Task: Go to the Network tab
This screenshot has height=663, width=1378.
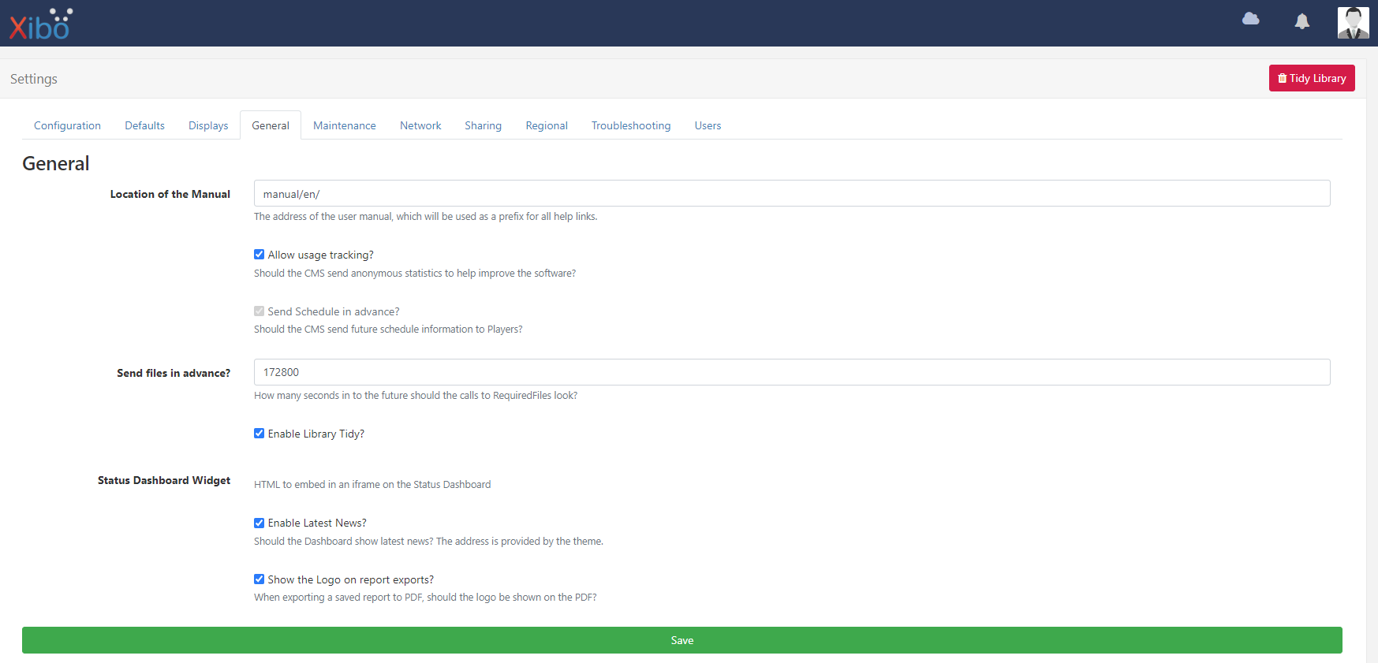Action: click(420, 125)
